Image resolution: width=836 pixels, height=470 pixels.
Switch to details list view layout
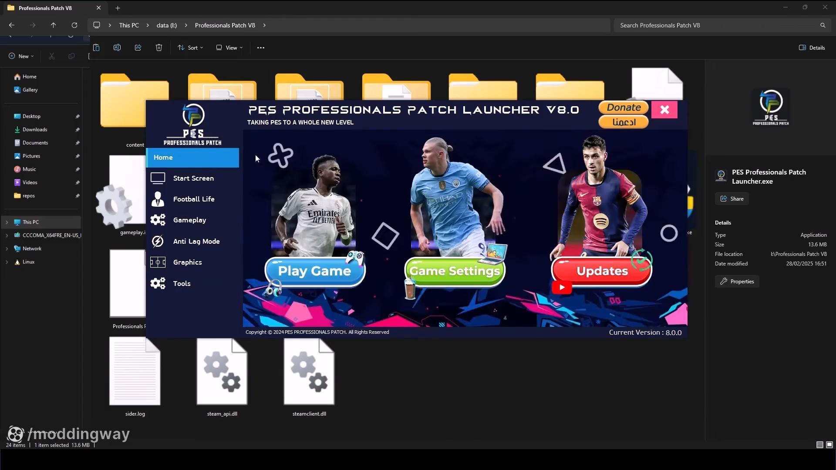click(x=819, y=445)
